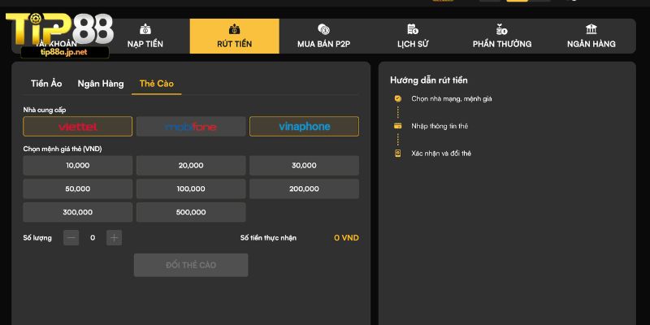Click the quantity value field
650x325 pixels.
tap(93, 237)
